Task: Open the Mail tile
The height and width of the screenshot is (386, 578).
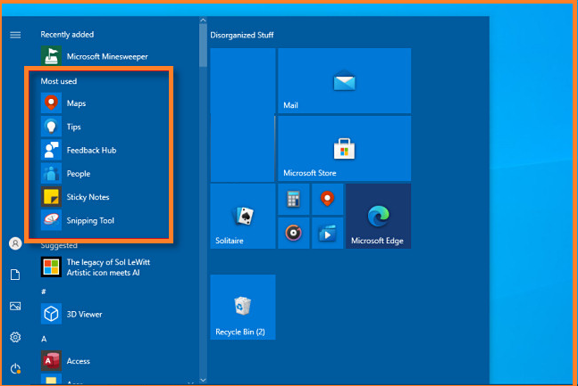Action: tap(344, 80)
